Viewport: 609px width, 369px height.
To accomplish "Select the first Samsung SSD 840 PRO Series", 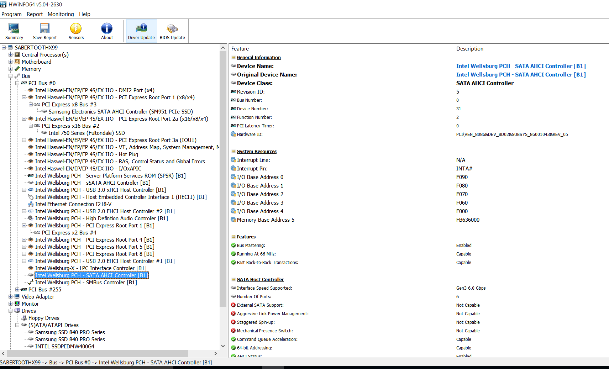I will (70, 332).
